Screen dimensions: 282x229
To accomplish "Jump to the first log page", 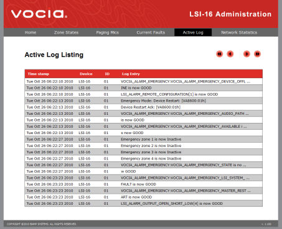I will click(219, 54).
